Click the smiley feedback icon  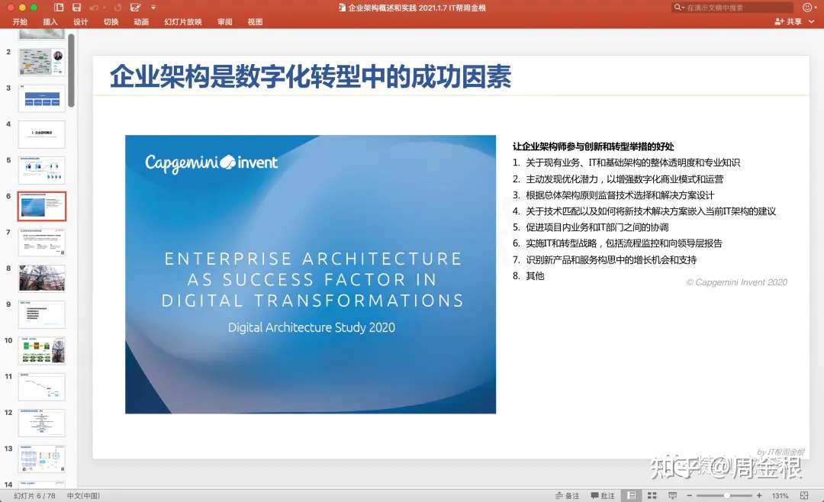tap(808, 8)
